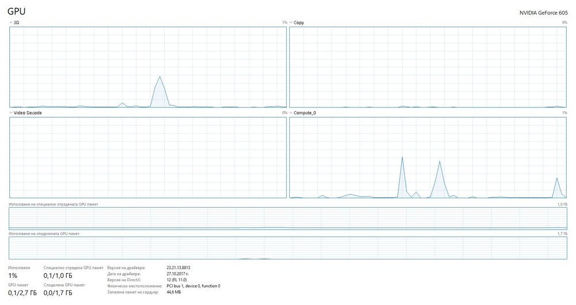Click the NVIDIA GeForce 605 label
This screenshot has width=576, height=305.
pos(543,13)
